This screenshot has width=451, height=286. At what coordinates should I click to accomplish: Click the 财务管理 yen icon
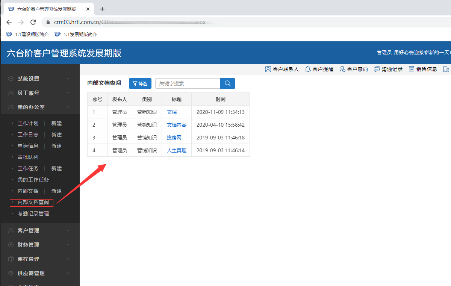[11, 245]
